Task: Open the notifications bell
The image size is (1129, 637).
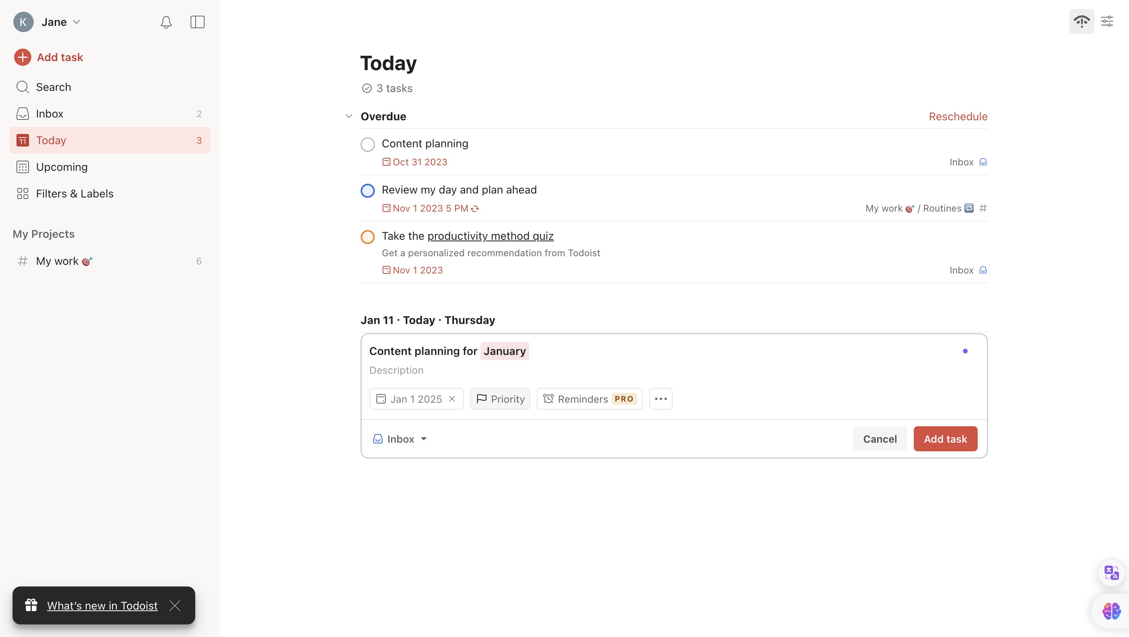Action: [x=166, y=22]
